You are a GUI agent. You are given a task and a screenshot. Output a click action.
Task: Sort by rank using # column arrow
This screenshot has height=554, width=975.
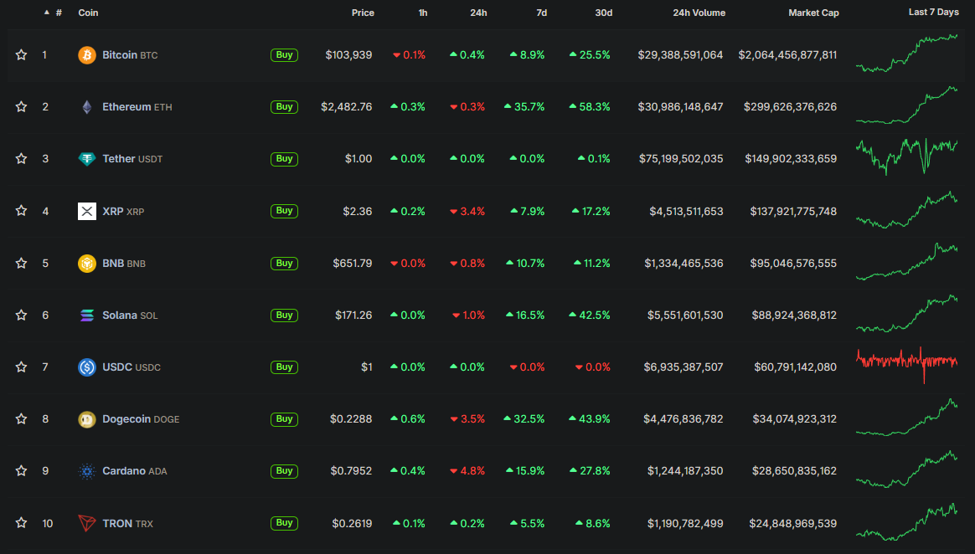(x=46, y=13)
